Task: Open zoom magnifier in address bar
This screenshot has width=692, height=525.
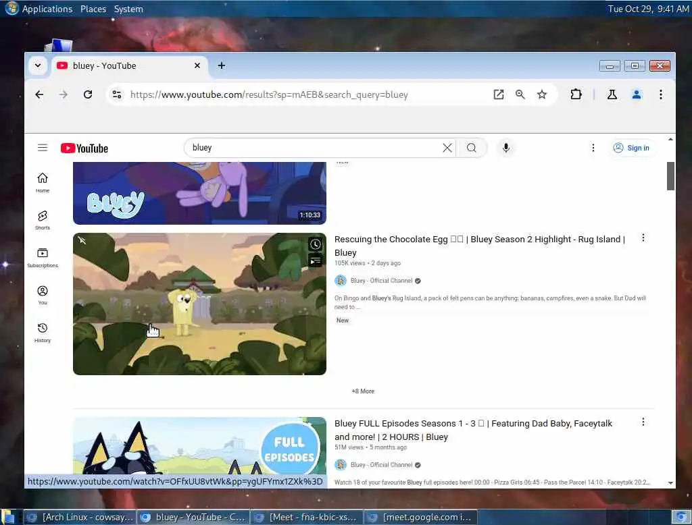Action: pyautogui.click(x=520, y=94)
